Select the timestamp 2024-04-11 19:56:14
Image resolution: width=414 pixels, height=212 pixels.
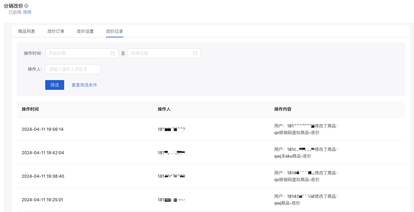pos(42,129)
